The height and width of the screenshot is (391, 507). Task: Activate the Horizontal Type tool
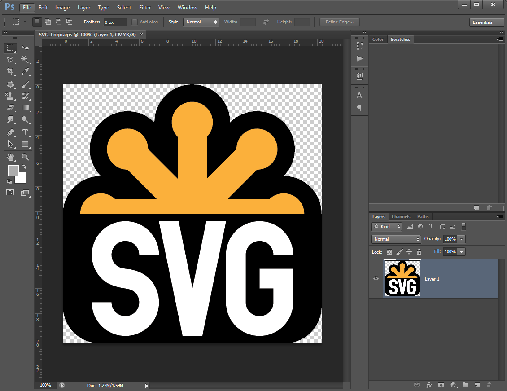point(25,132)
